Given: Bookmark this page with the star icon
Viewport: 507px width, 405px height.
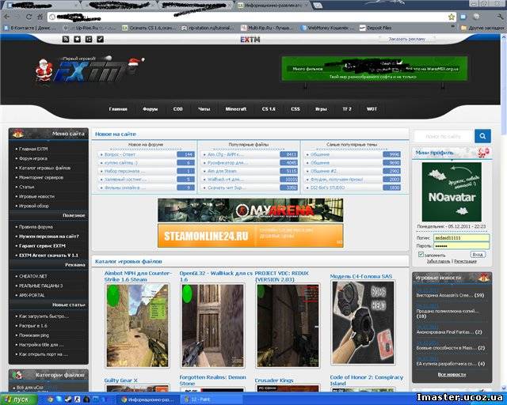Looking at the screenshot, I should [452, 17].
